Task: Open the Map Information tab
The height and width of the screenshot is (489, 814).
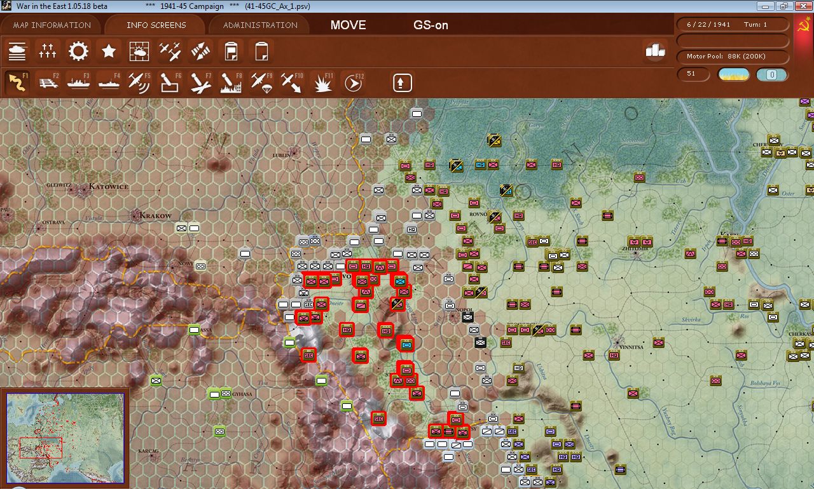Action: point(52,25)
